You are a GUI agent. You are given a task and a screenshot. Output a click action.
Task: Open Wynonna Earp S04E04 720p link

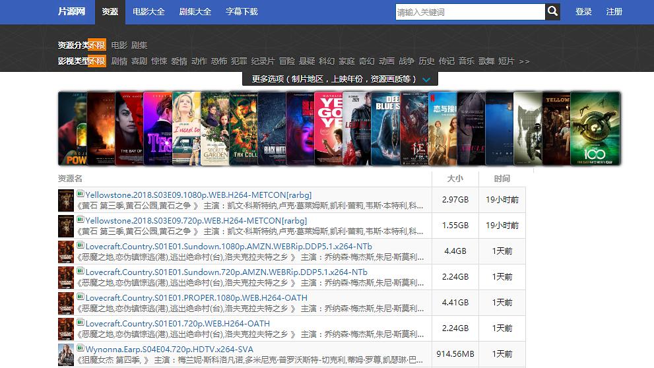pyautogui.click(x=170, y=350)
